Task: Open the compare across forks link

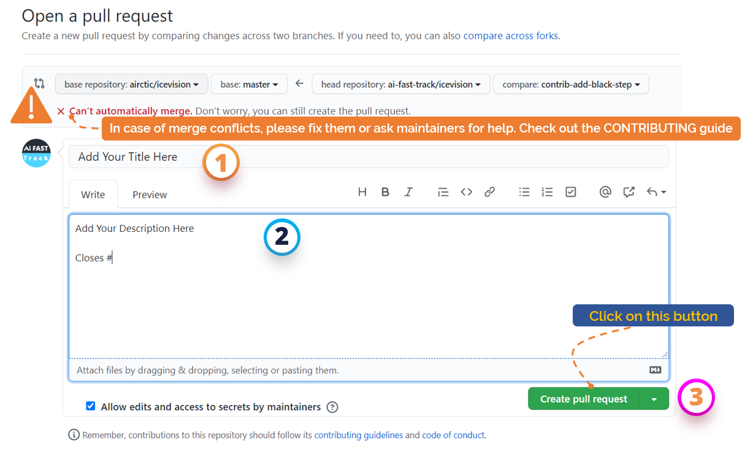Action: point(510,36)
